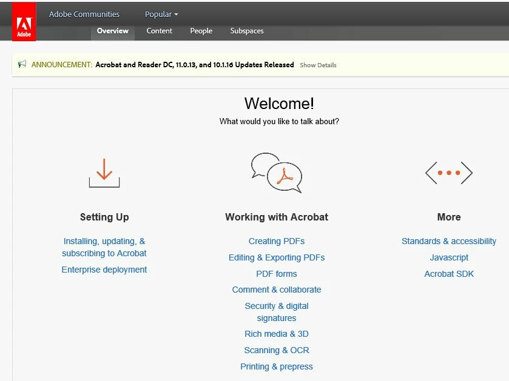Click the More heading

[449, 217]
